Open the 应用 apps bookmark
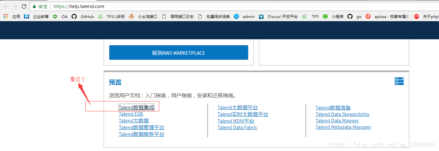Image resolution: width=439 pixels, height=151 pixels. point(12,16)
